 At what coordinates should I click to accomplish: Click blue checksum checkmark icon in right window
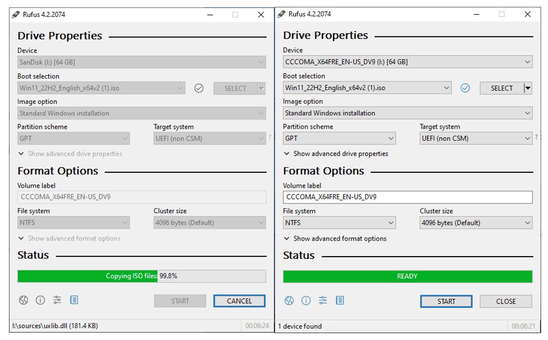point(465,88)
